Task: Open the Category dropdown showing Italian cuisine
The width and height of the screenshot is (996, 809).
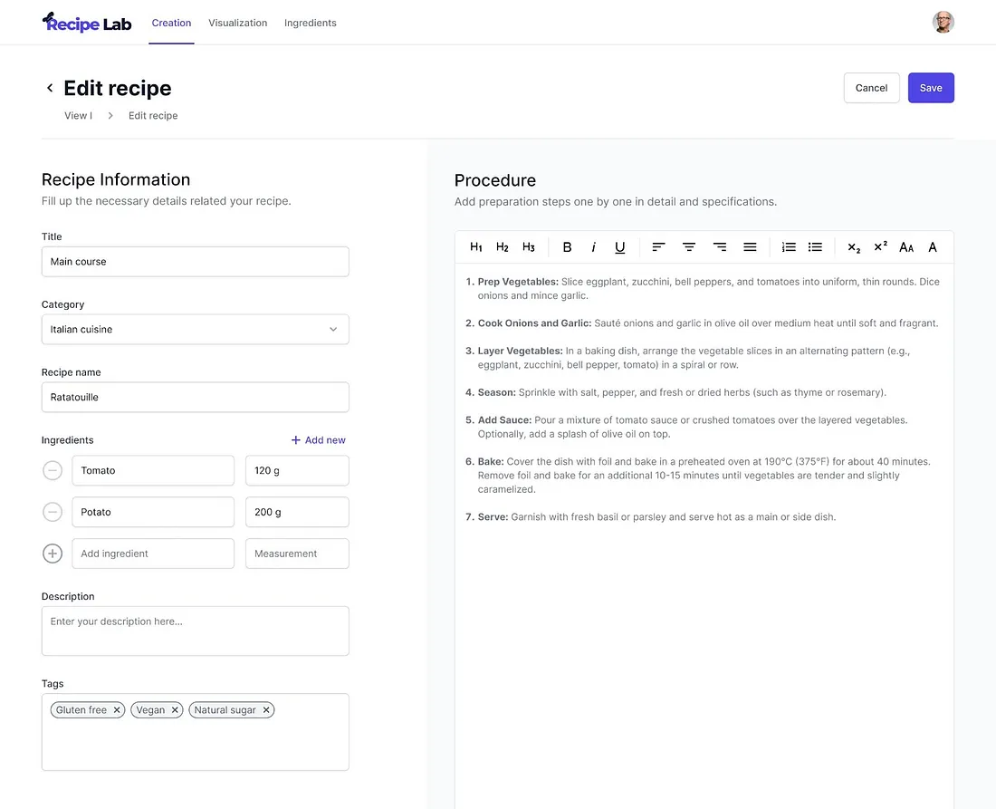Action: [195, 330]
